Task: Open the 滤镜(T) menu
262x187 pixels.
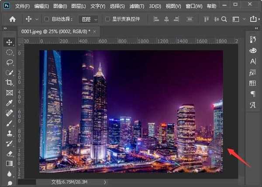Action: point(137,7)
